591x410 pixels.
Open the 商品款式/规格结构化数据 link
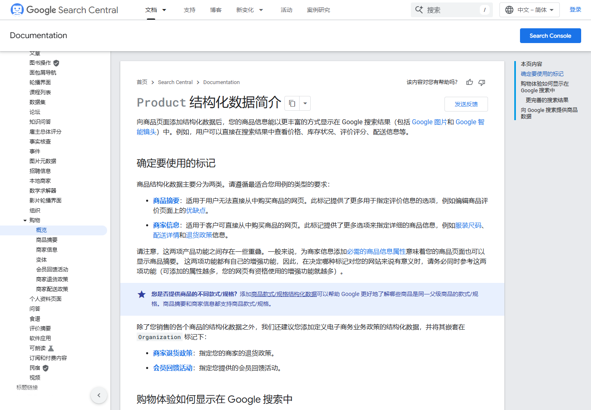[284, 294]
